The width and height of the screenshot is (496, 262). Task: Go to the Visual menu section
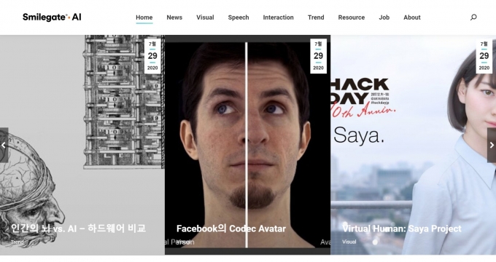[x=205, y=17]
